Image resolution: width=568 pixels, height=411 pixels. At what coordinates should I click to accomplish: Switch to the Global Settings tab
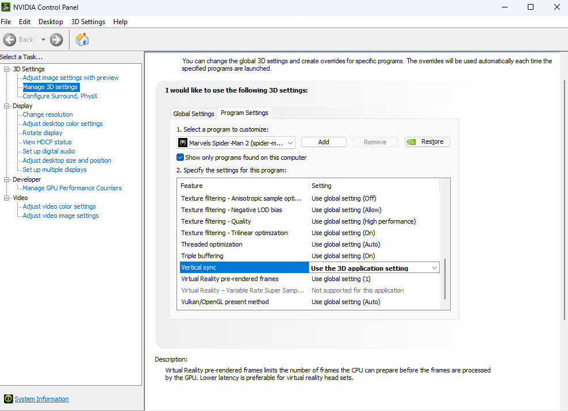[x=194, y=114]
